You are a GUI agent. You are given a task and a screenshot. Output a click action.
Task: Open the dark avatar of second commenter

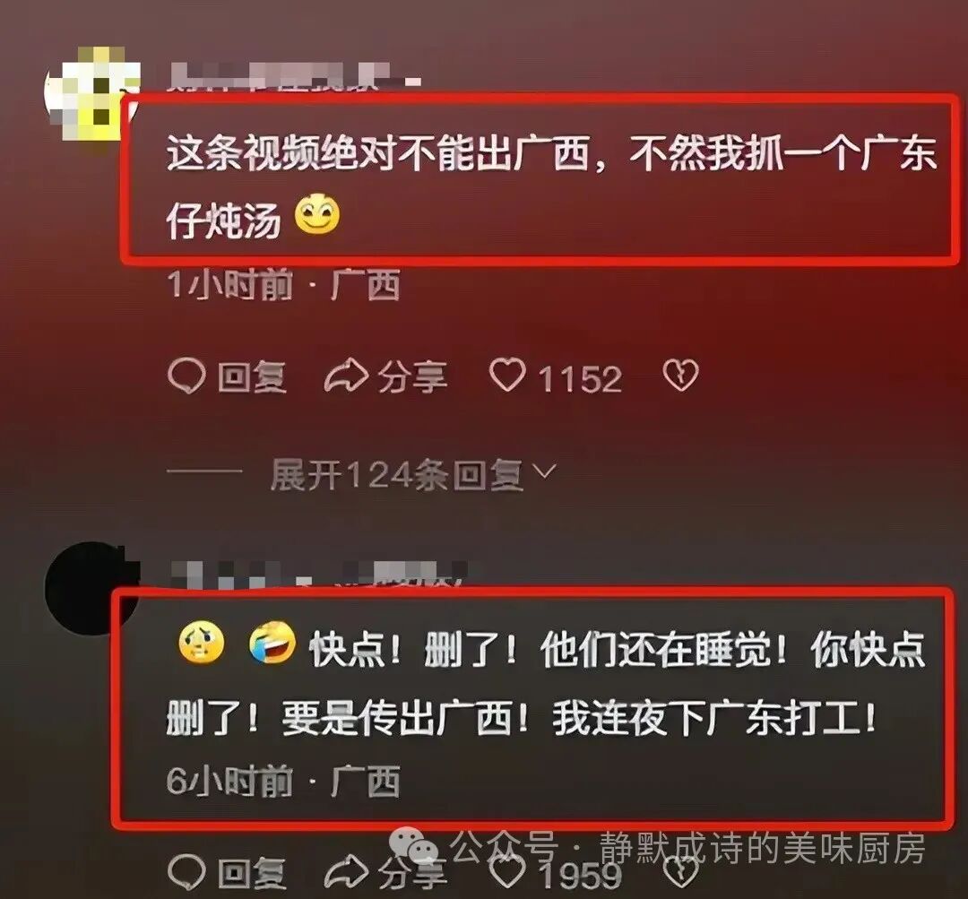(x=91, y=588)
